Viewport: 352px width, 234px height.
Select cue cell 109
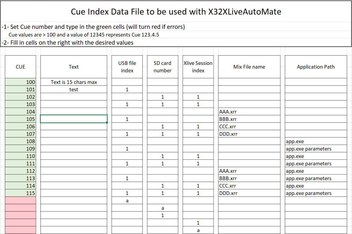point(20,148)
